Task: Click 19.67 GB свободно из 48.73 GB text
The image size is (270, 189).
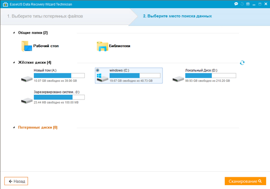Action: [x=131, y=81]
